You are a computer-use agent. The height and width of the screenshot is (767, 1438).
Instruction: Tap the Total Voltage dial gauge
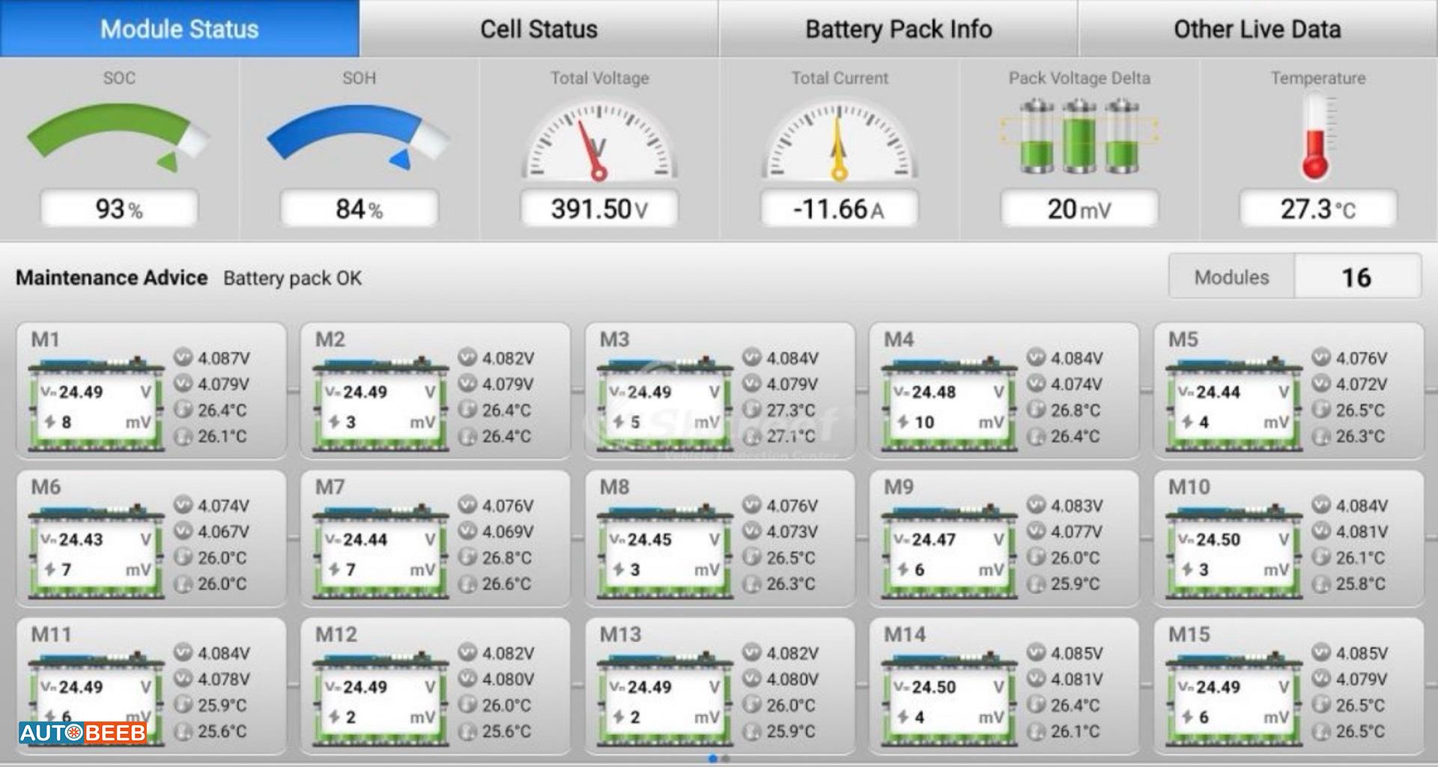pyautogui.click(x=599, y=141)
